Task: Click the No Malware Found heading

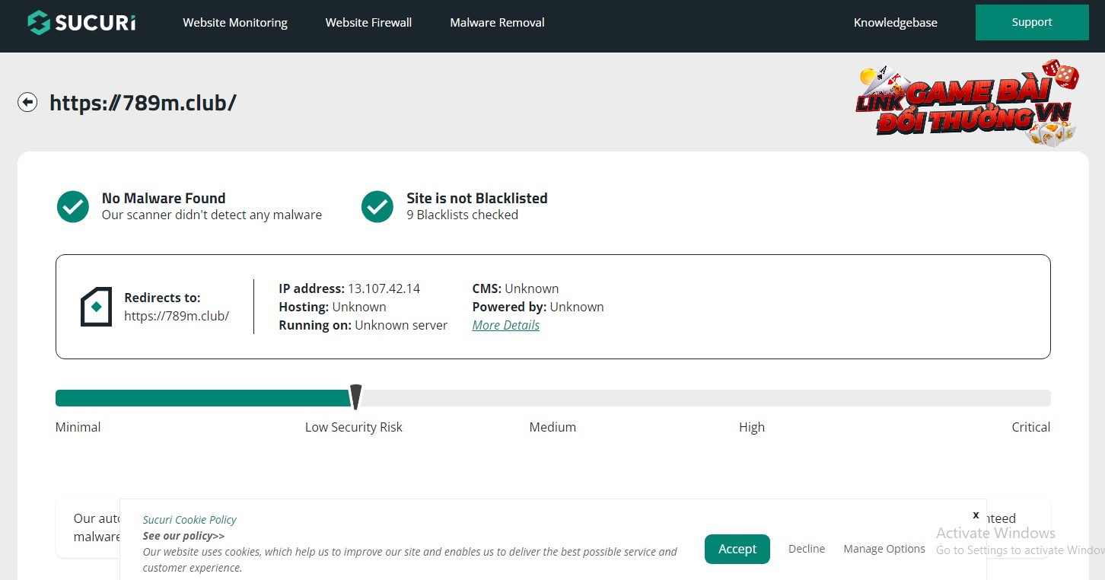Action: 164,198
